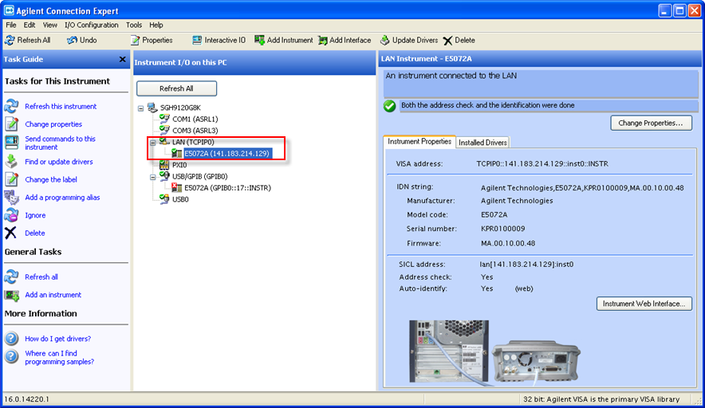705x408 pixels.
Task: Click the Add an instrument task icon
Action: (11, 295)
